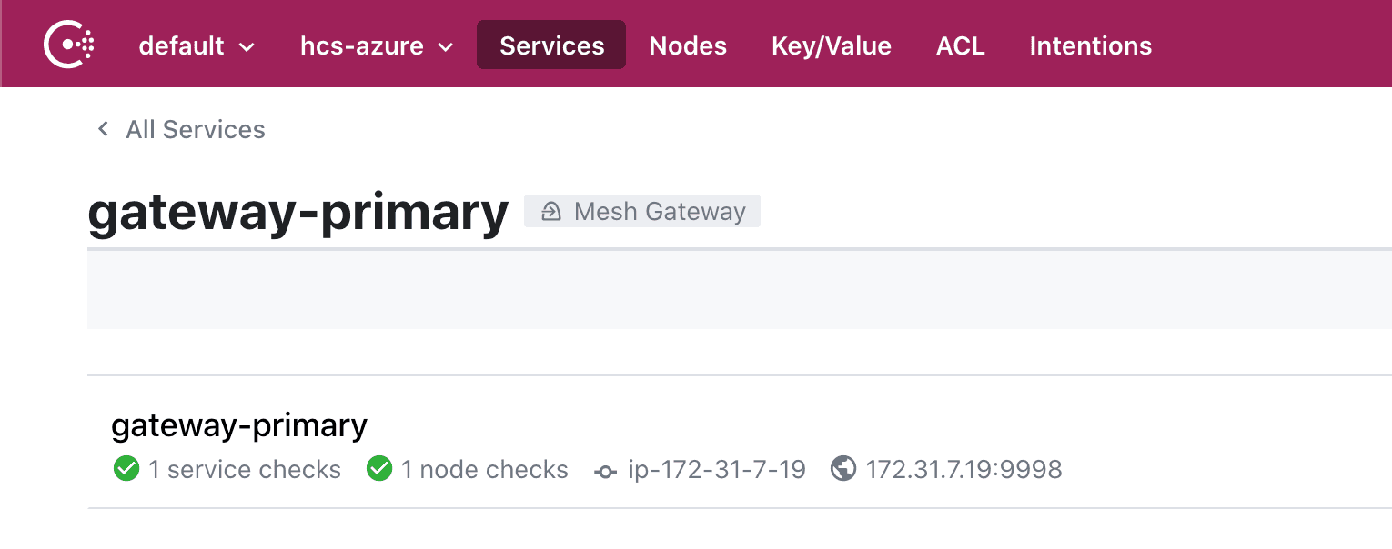The height and width of the screenshot is (549, 1392).
Task: Click the green service checks checkmark icon
Action: pos(126,469)
